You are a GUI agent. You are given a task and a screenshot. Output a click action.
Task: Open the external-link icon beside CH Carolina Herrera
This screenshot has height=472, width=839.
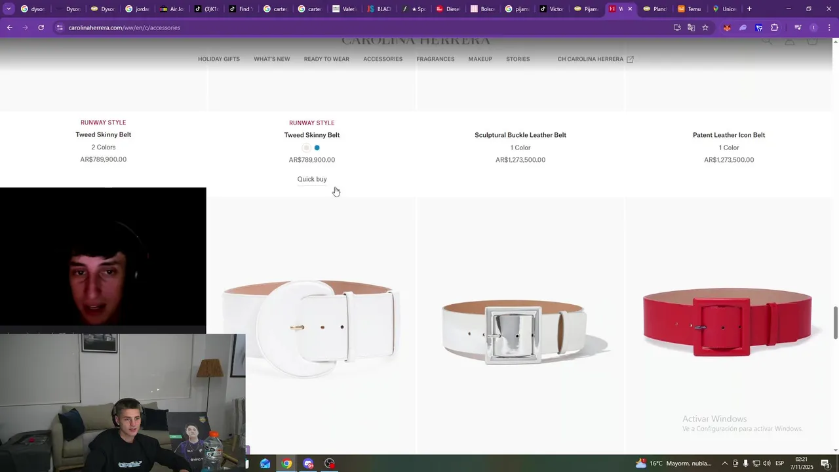click(630, 59)
